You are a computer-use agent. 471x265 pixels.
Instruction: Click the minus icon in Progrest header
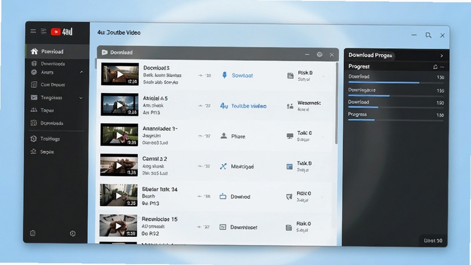coord(442,67)
